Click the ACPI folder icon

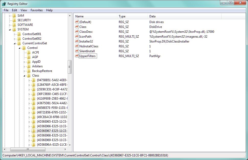[29, 52]
